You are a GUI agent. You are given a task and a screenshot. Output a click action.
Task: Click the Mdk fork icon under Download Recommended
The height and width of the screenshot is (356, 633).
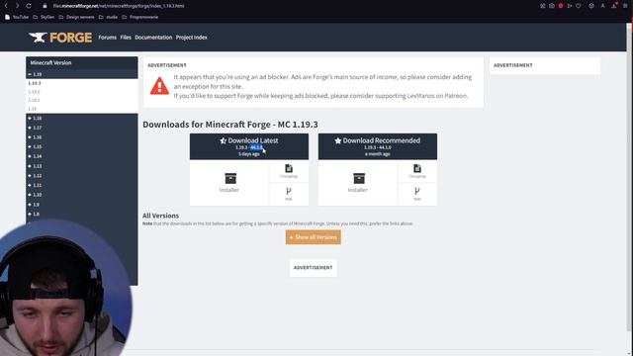click(417, 191)
